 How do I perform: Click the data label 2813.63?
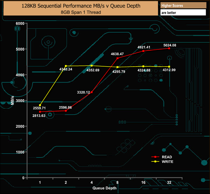click(39, 116)
